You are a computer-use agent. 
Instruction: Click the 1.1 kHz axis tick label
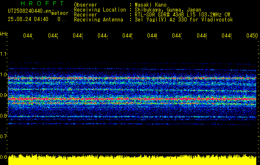tap(3, 54)
